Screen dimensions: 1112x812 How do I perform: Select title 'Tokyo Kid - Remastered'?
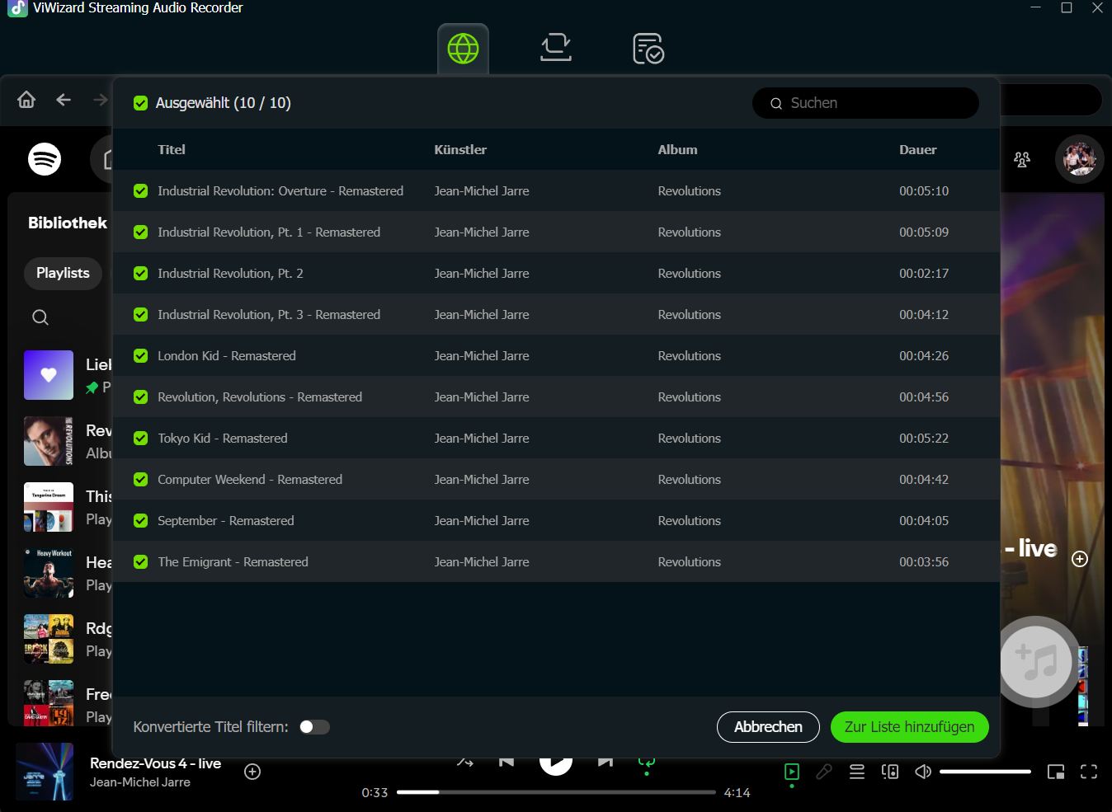coord(223,439)
